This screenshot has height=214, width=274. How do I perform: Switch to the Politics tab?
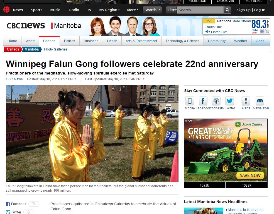click(70, 41)
